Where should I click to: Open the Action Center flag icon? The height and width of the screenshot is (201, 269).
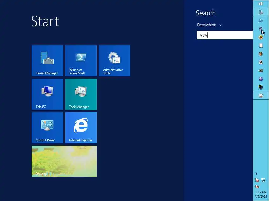click(x=257, y=180)
